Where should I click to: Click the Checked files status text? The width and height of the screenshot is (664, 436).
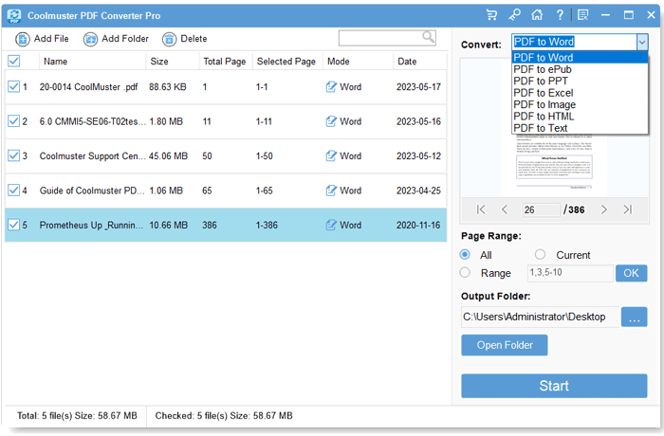(224, 416)
